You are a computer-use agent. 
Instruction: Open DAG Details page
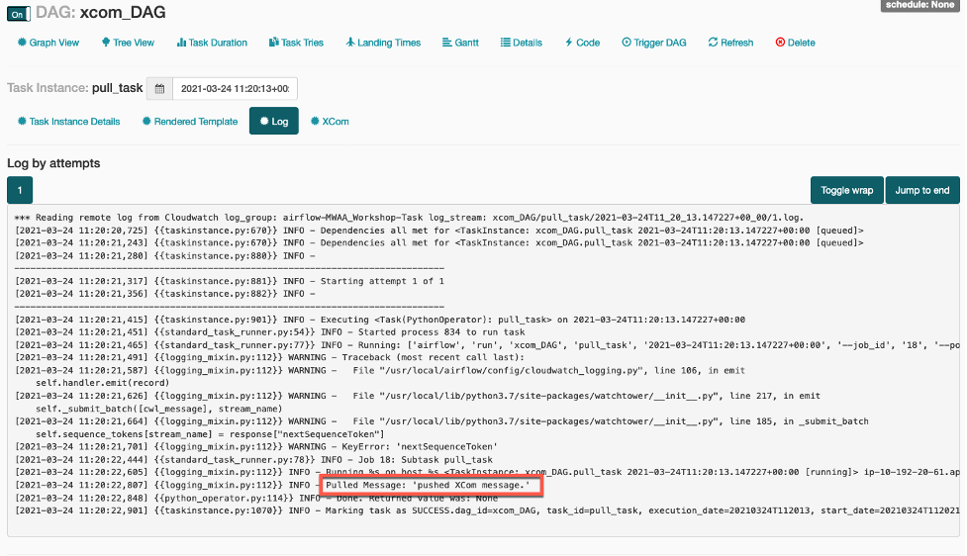(x=522, y=43)
